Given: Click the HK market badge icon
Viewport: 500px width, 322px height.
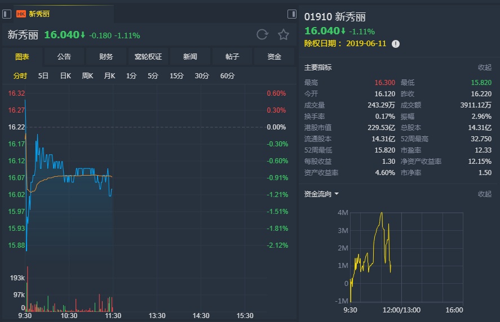Looking at the screenshot, I should 21,14.
